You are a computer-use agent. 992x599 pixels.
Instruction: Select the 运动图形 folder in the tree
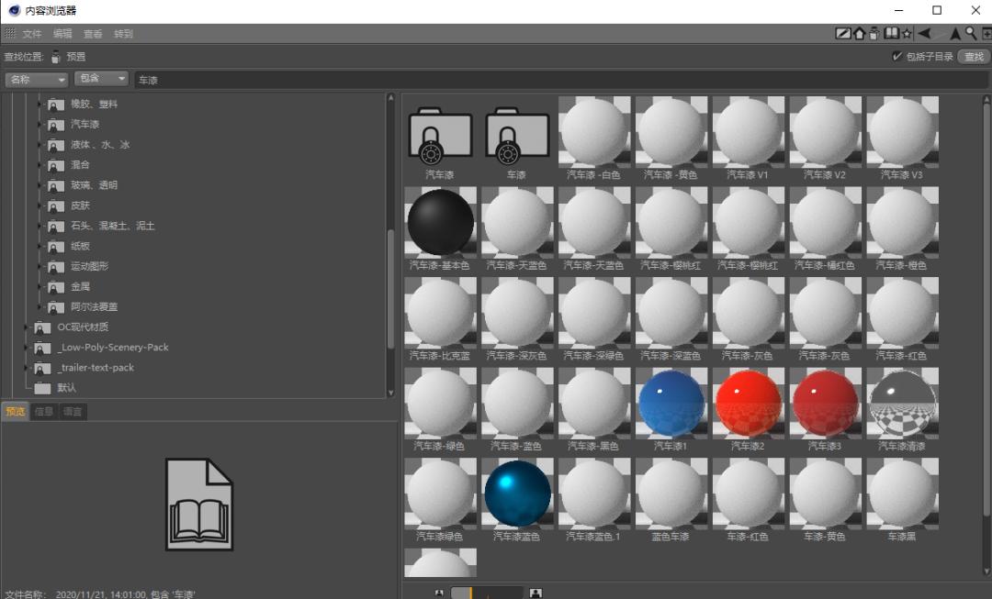[x=89, y=266]
